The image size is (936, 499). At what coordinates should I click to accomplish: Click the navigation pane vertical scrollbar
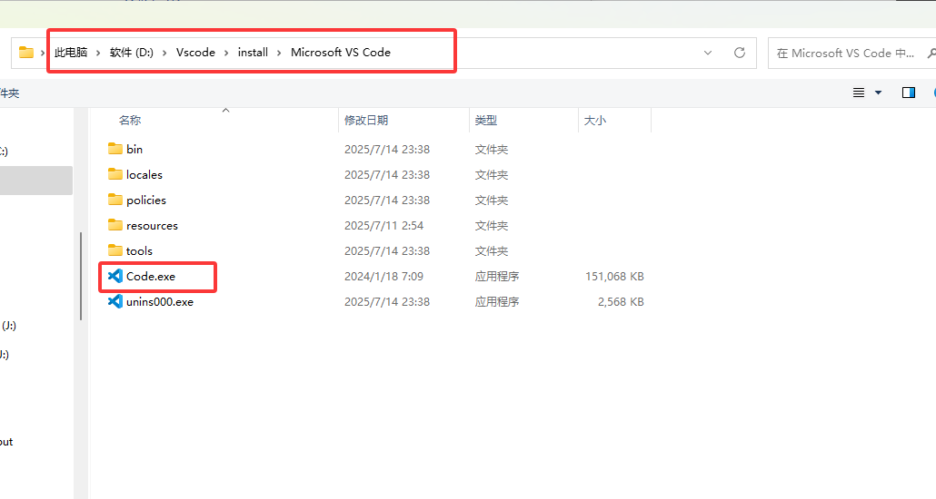tap(81, 276)
